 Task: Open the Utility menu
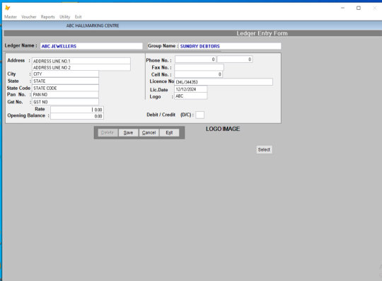pyautogui.click(x=65, y=17)
